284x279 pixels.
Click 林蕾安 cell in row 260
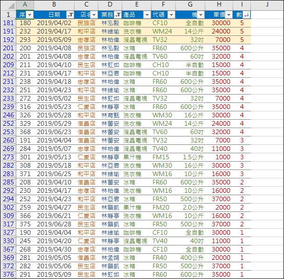(110, 140)
